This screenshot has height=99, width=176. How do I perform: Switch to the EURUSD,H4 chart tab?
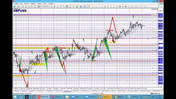coord(50,91)
